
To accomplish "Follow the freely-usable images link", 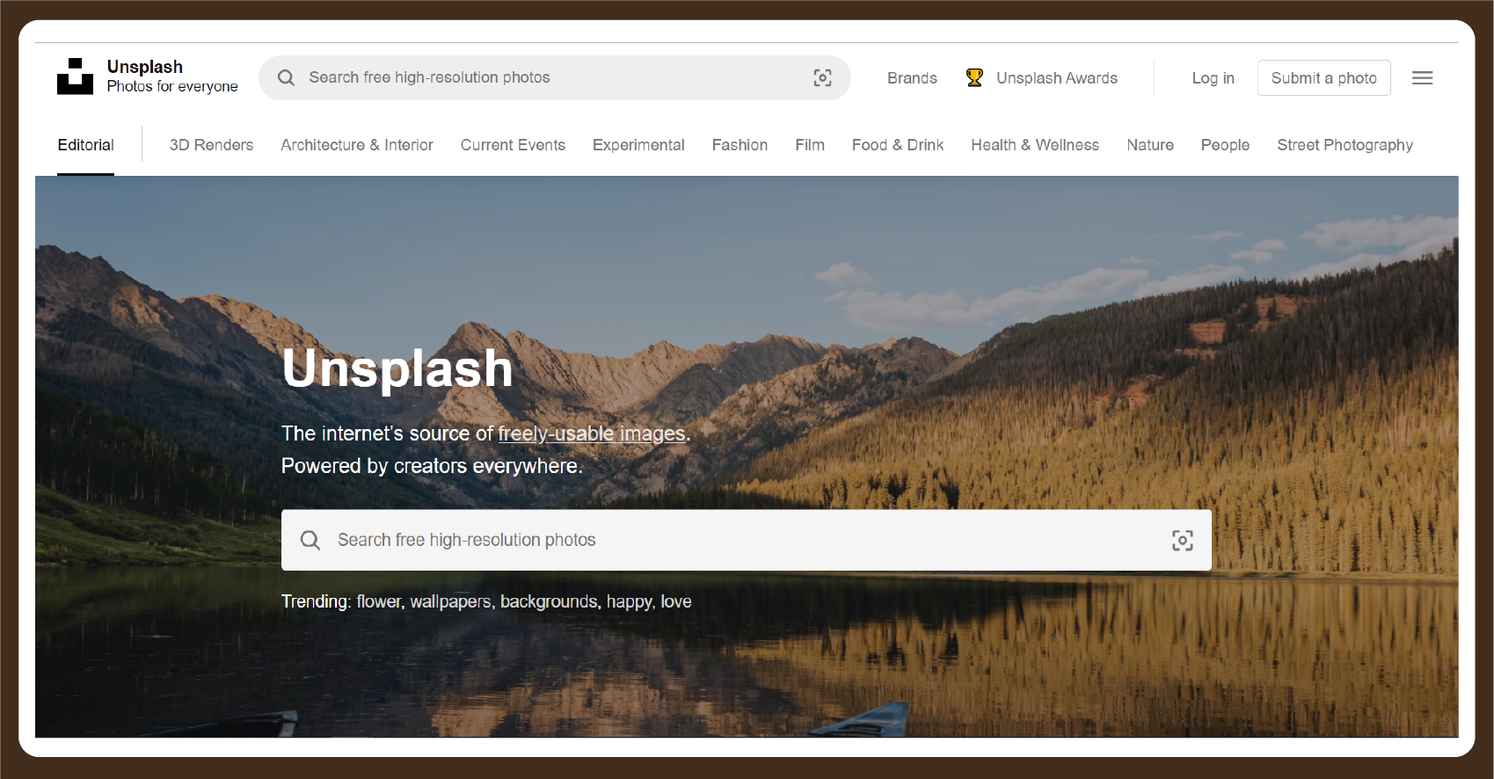I will (x=592, y=433).
